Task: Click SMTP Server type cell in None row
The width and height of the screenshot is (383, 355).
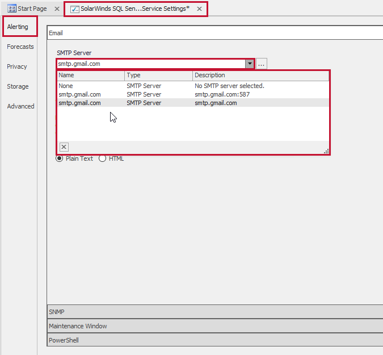Action: [x=144, y=86]
